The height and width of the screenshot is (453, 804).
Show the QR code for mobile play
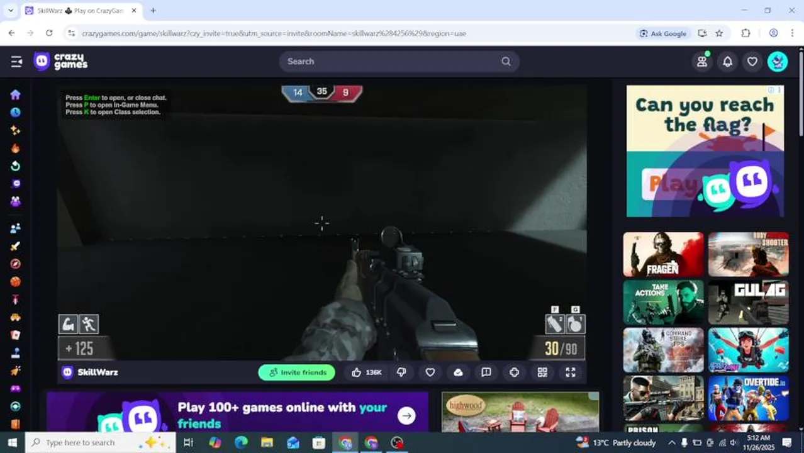[542, 372]
